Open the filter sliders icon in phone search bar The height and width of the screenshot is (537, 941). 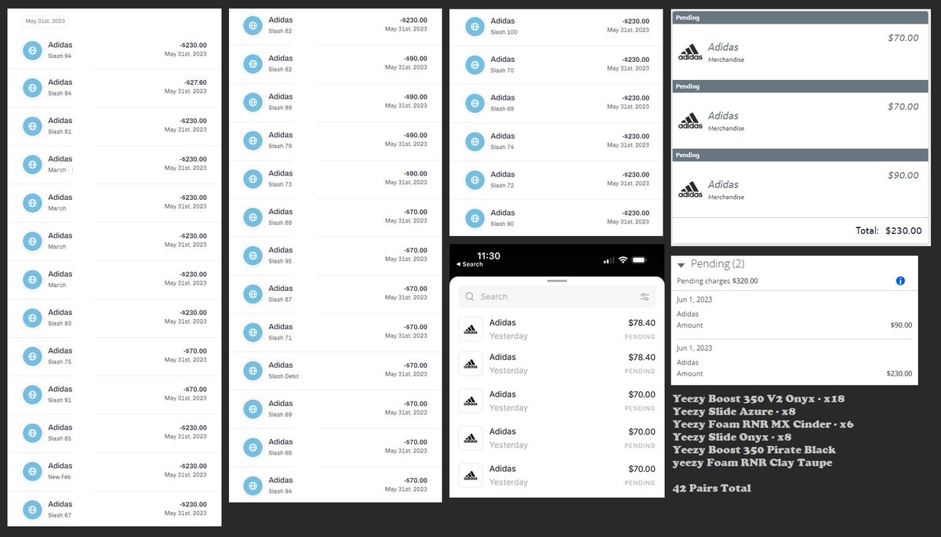click(x=645, y=297)
